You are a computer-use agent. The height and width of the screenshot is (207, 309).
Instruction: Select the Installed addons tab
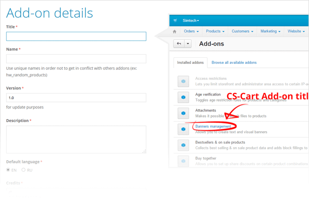[191, 63]
